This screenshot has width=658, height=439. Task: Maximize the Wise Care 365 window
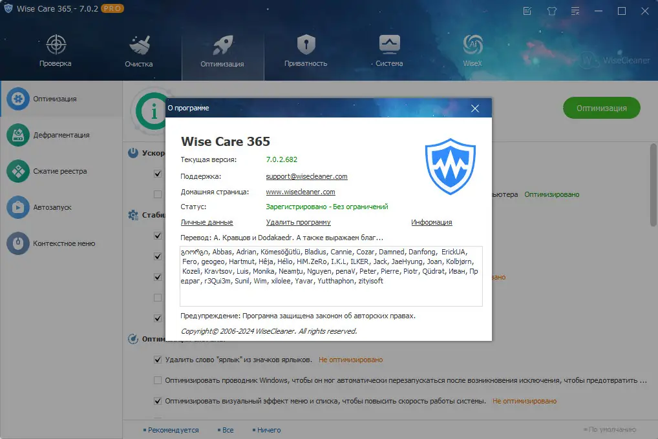tap(622, 11)
